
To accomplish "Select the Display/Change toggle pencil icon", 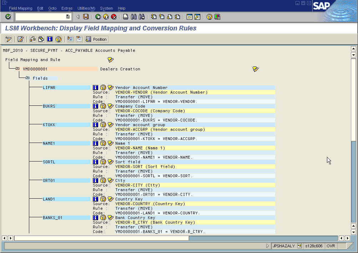I will [9, 39].
